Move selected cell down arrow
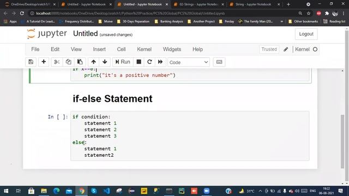 (105, 62)
